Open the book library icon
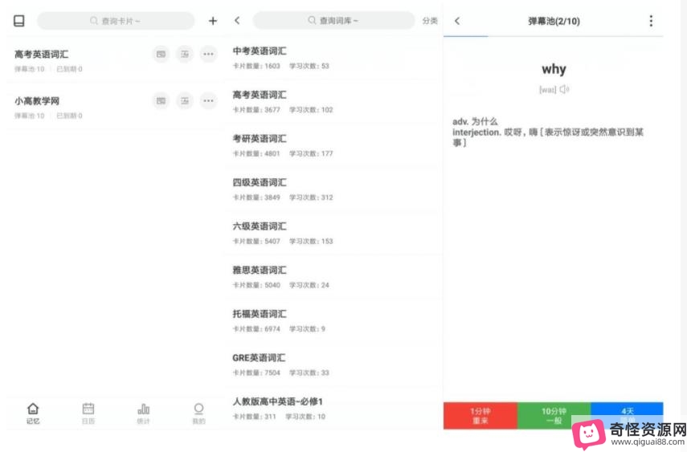This screenshot has height=452, width=687. 18,21
